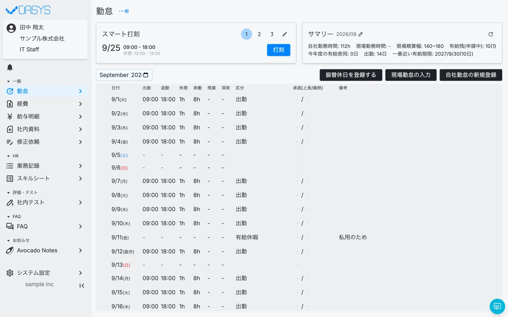508x317 pixels.
Task: Collapse the 評価・テスト sidebar section
Action: click(8, 193)
